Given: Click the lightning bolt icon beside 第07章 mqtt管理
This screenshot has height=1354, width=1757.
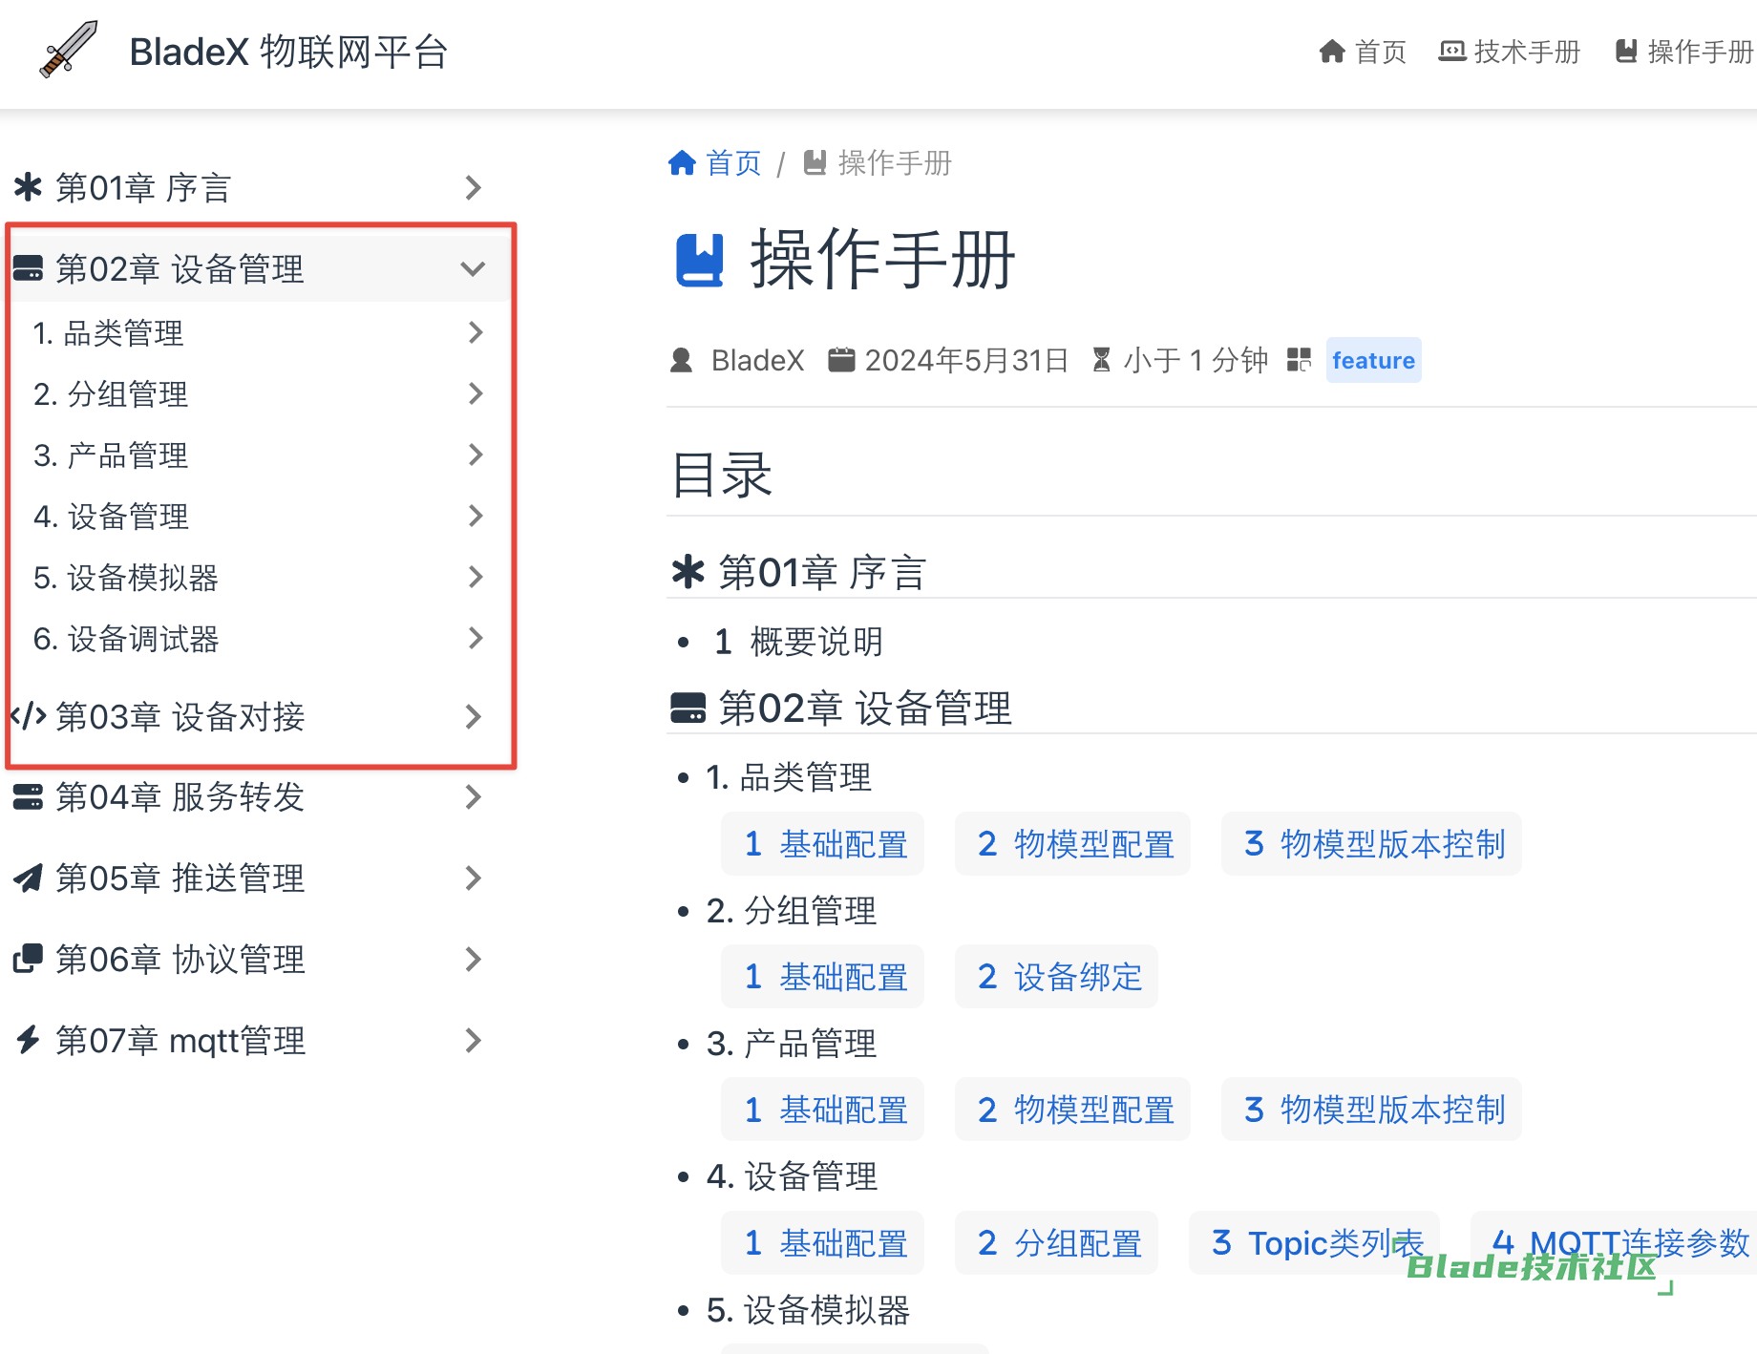Looking at the screenshot, I should 28,1040.
